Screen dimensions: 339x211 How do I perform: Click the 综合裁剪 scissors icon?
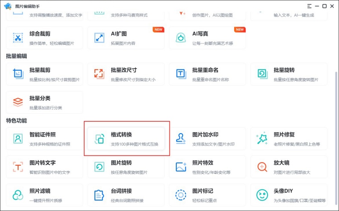18,38
